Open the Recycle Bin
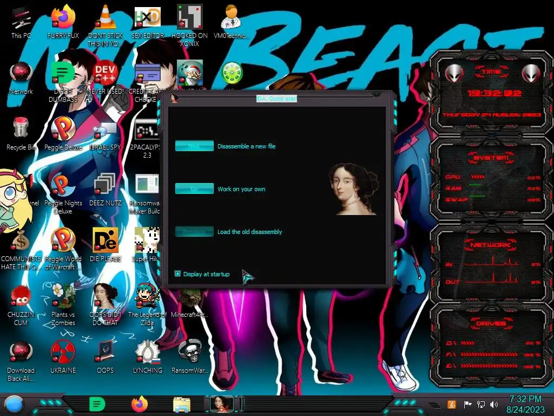Screen dimensions: 554x416 [x=21, y=133]
